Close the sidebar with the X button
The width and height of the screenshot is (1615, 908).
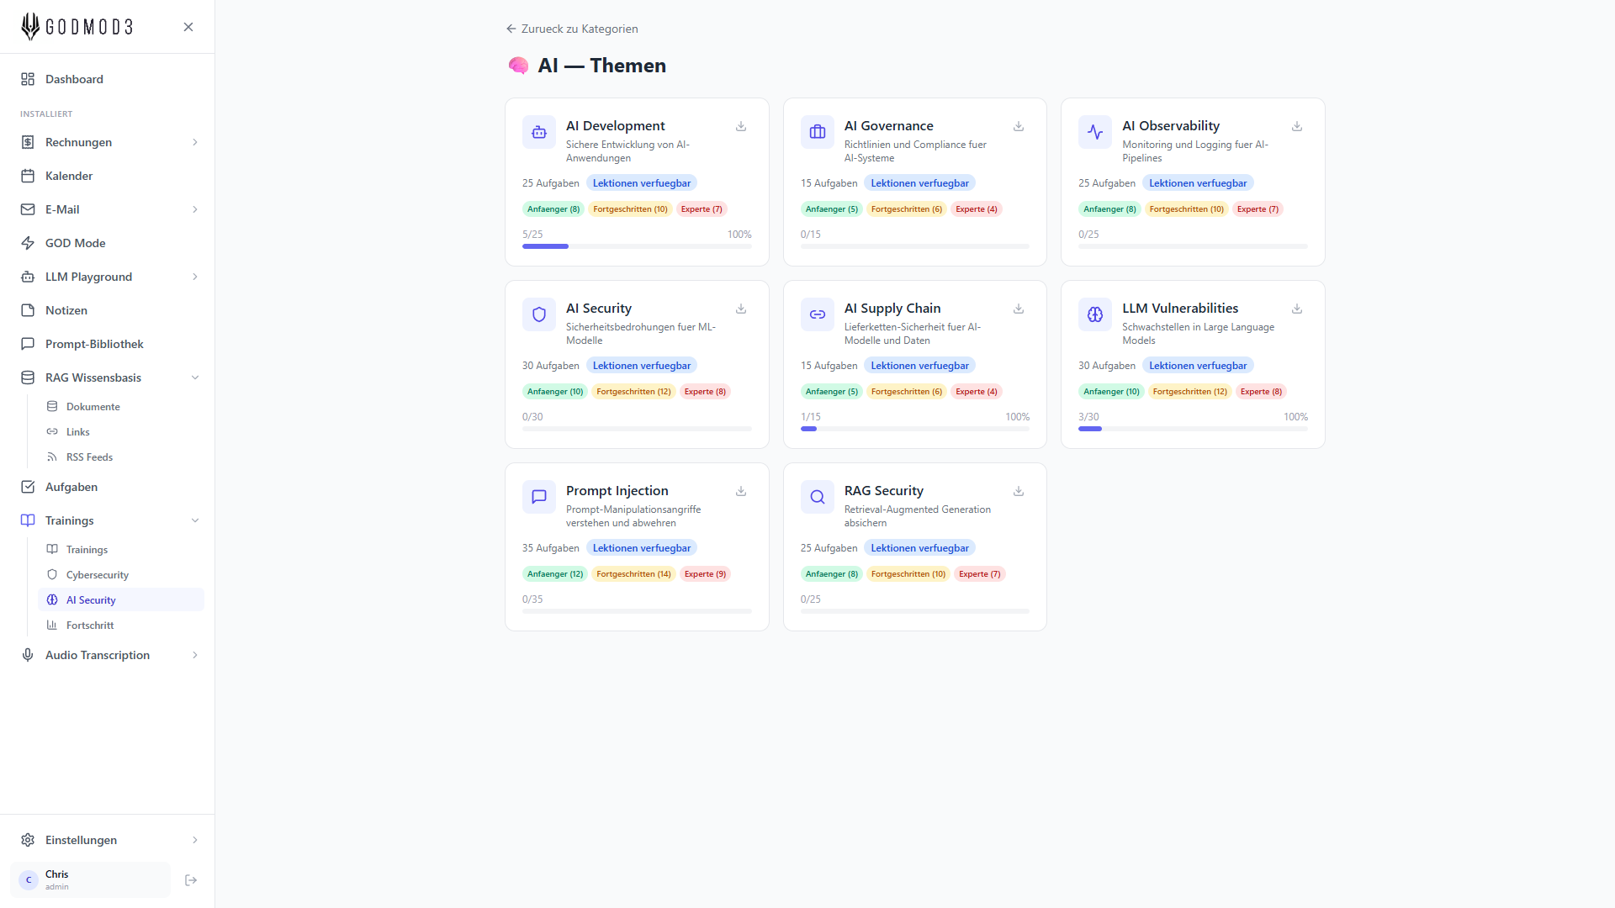click(x=188, y=27)
